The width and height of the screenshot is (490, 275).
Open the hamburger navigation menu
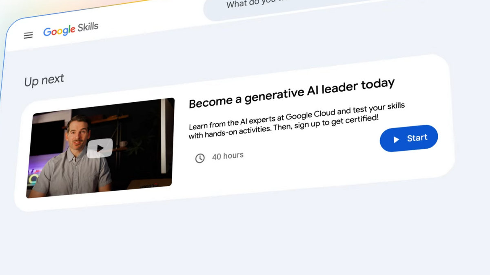point(28,35)
